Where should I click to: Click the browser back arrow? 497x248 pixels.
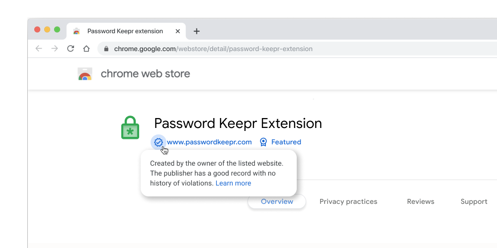(39, 49)
